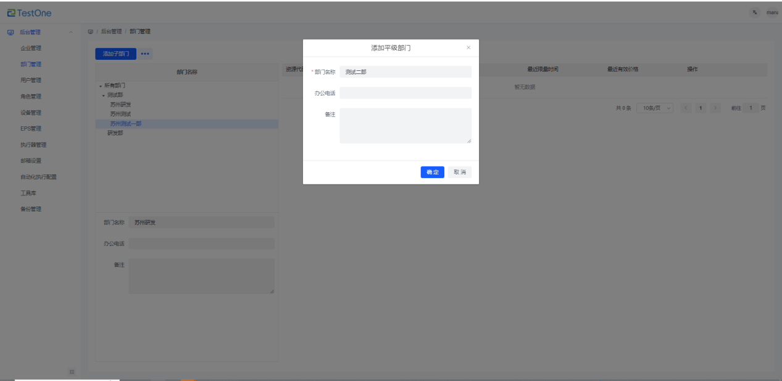This screenshot has width=782, height=381.
Task: Click the sidebar collapse icon at bottom
Action: [x=72, y=372]
